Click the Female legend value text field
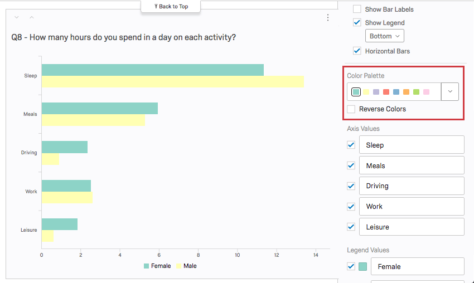 [x=417, y=266]
